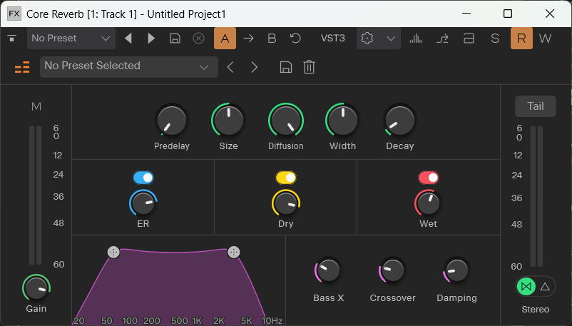Click the ER level knob

(x=143, y=203)
